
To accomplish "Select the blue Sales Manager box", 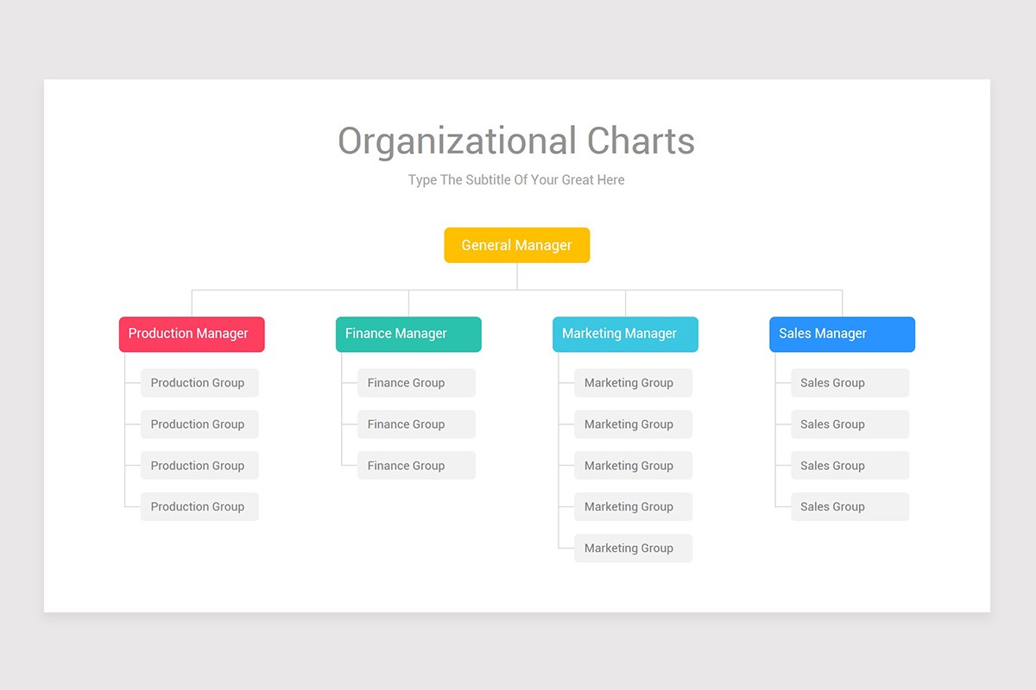I will 842,334.
